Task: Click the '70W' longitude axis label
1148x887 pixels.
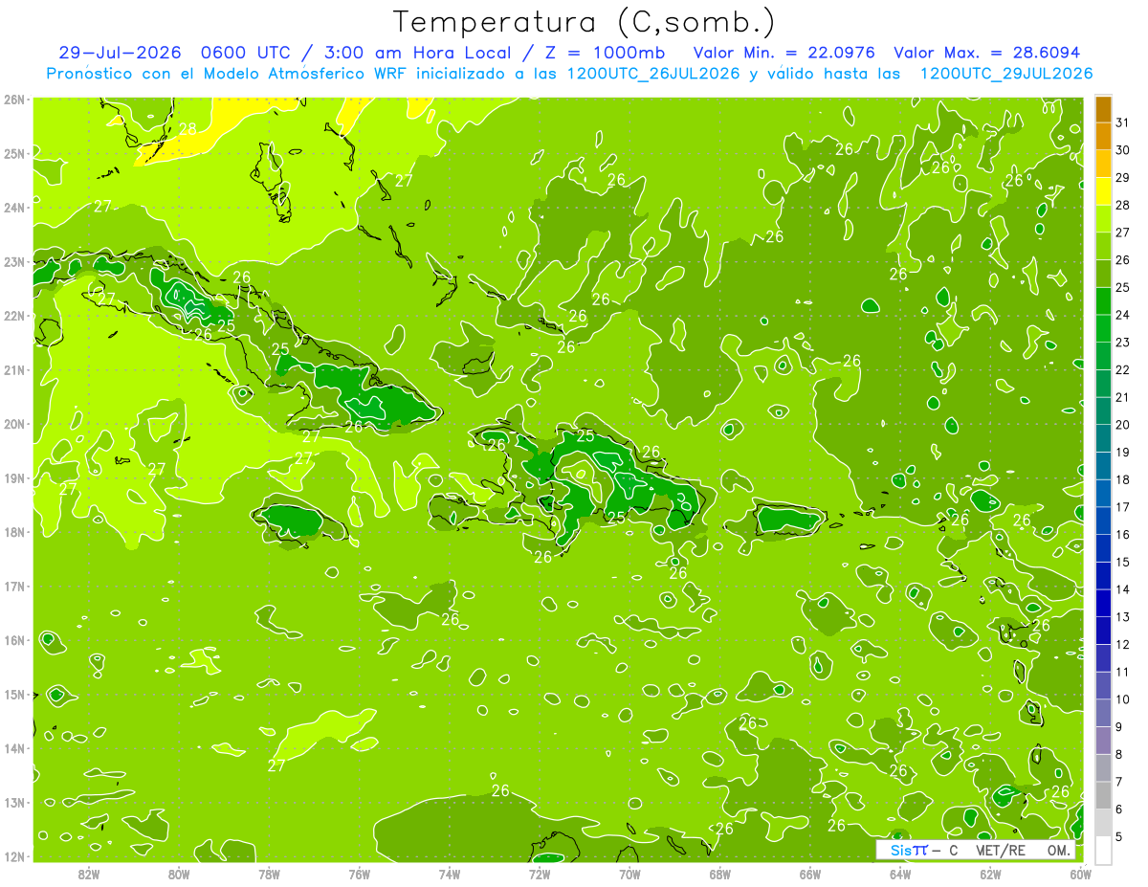Action: tap(629, 874)
